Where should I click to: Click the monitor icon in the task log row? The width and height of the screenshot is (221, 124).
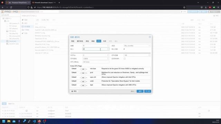(x=27, y=111)
